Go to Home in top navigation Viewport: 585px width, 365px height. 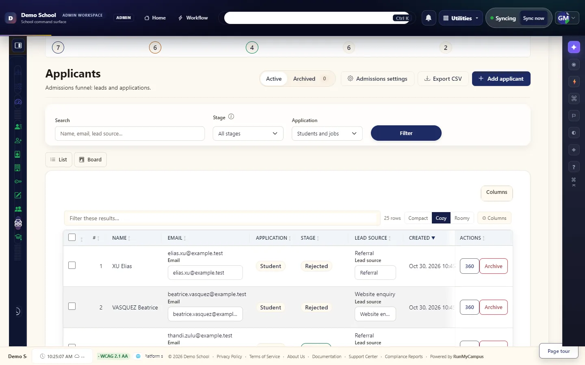pyautogui.click(x=155, y=18)
